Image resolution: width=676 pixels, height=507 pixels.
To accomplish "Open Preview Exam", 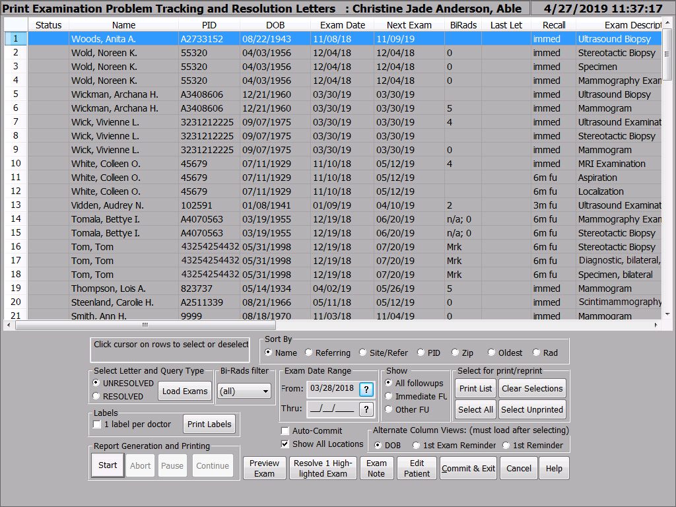I will click(x=264, y=468).
